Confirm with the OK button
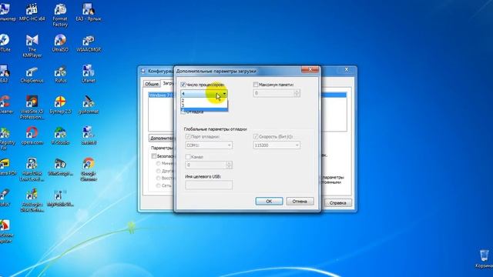Viewport: 493px width, 277px height. pyautogui.click(x=269, y=202)
